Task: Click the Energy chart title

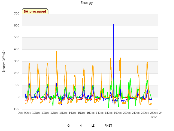Action: click(87, 3)
